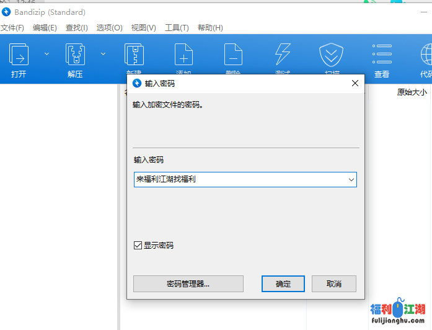Click the Delete (删除) toolbar icon
Screen dimensions: 432x330
tap(233, 56)
